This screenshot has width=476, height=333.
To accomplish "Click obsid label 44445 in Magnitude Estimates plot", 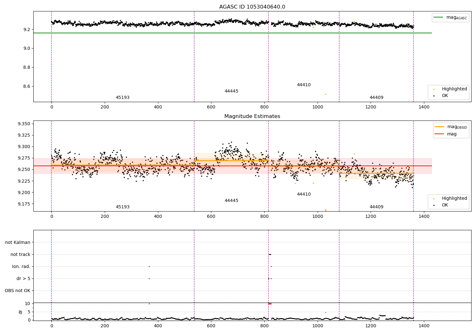I will pyautogui.click(x=231, y=201).
